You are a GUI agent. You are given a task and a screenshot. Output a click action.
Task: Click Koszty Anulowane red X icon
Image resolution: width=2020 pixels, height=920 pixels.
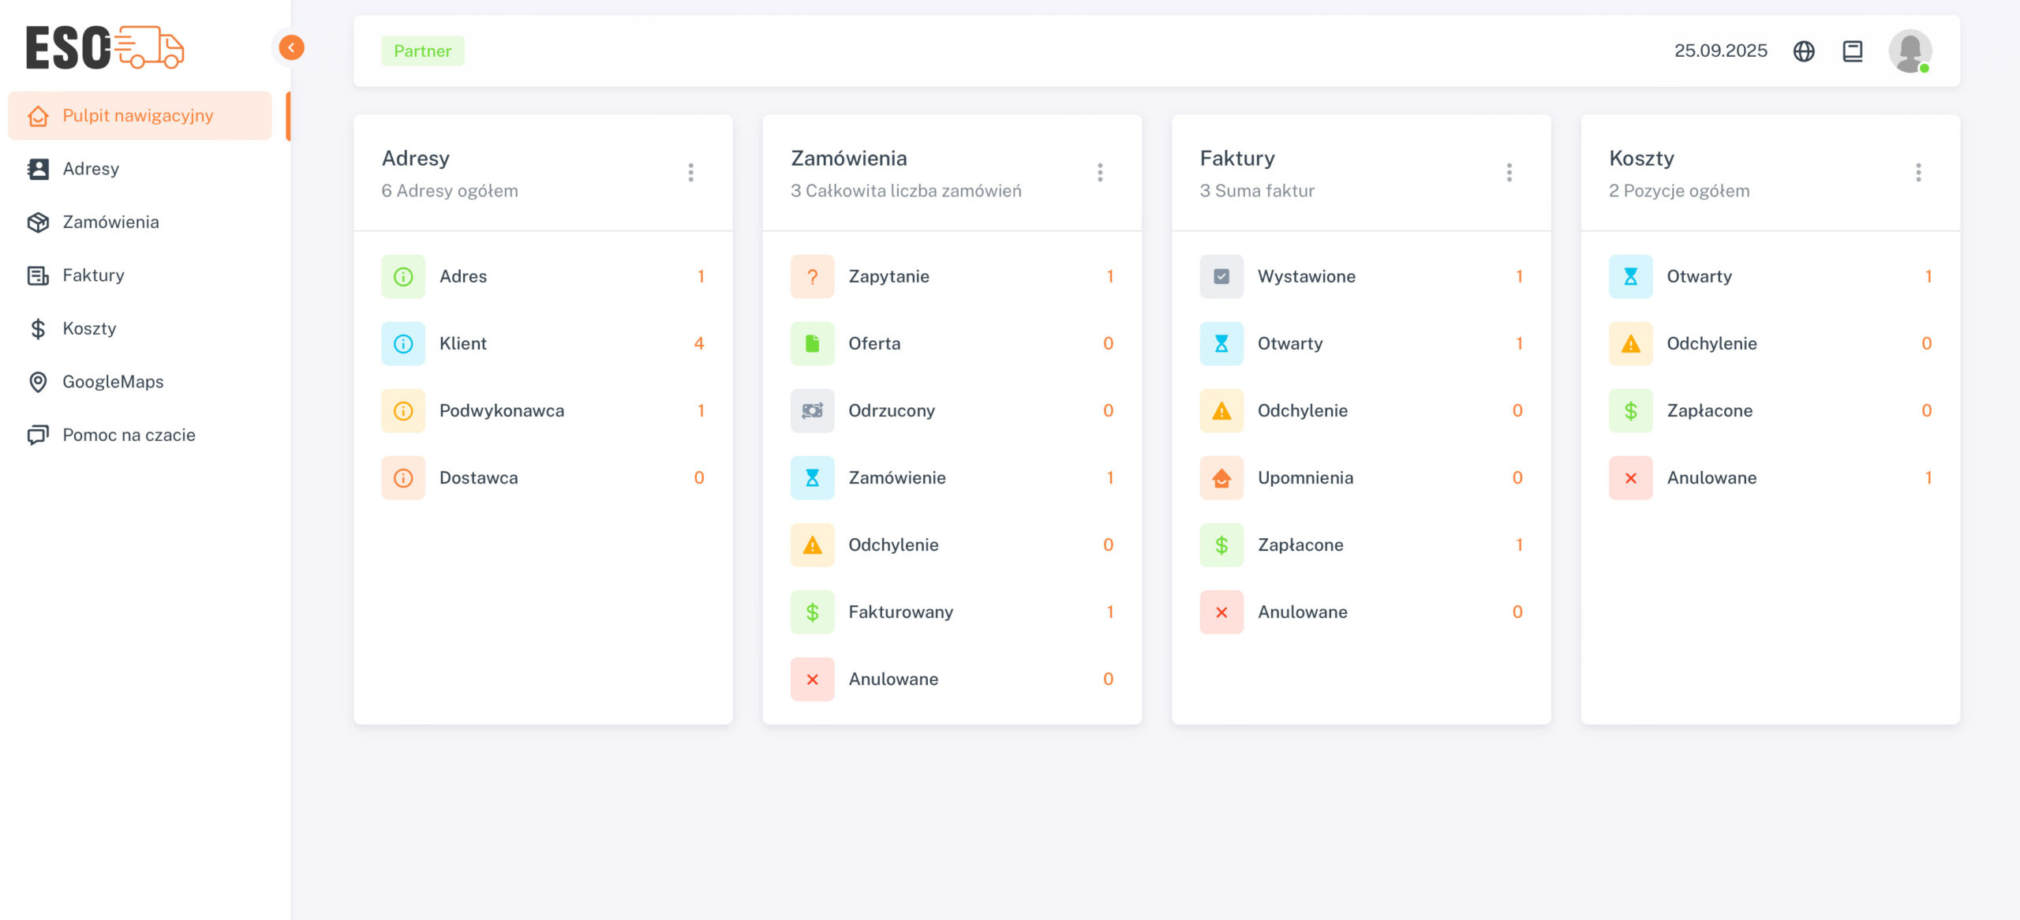coord(1630,477)
